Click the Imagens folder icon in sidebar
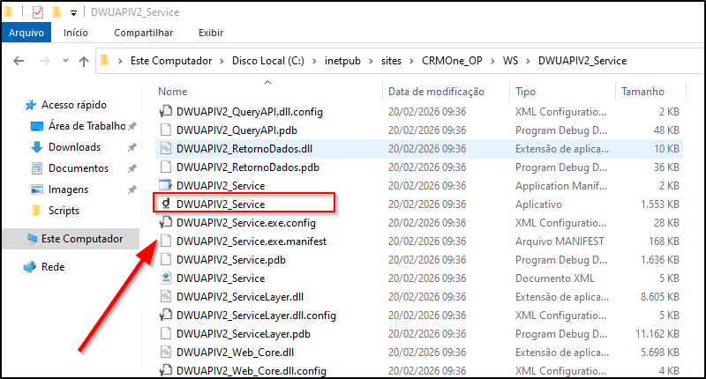The image size is (706, 379). [37, 189]
